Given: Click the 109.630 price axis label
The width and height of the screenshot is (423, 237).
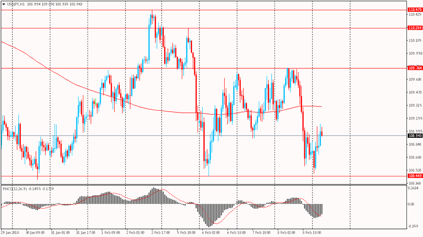Looking at the screenshot, I should 415,79.
